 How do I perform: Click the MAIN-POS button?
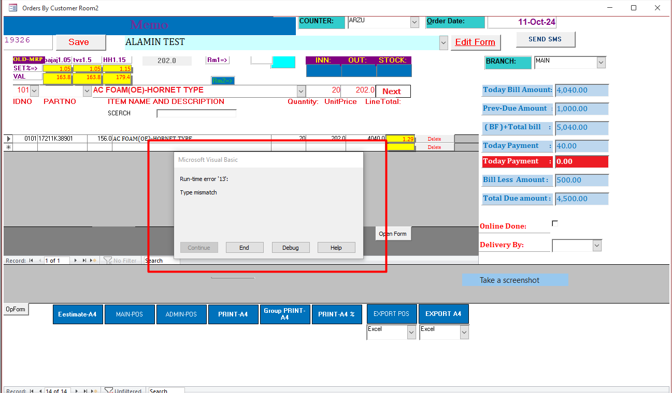pyautogui.click(x=130, y=314)
